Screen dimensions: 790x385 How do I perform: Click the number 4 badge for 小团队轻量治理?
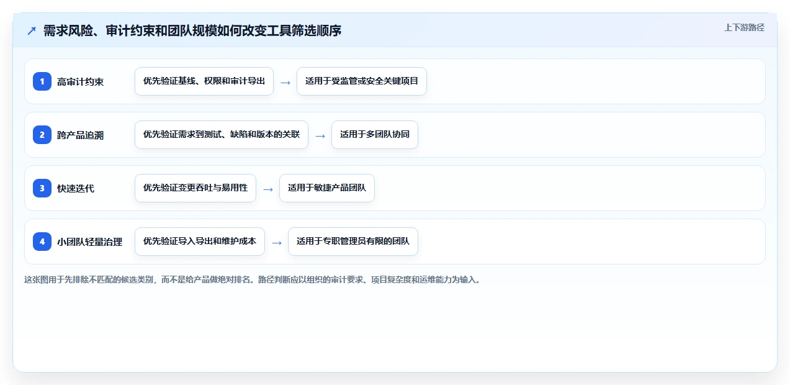42,242
